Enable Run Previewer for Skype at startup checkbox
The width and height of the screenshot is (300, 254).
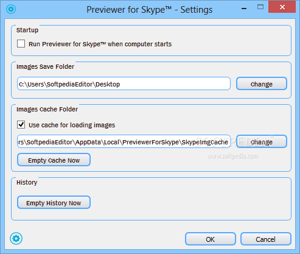pyautogui.click(x=21, y=44)
